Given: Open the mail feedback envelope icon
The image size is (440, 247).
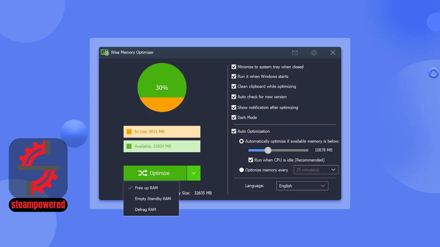Looking at the screenshot, I should (295, 52).
